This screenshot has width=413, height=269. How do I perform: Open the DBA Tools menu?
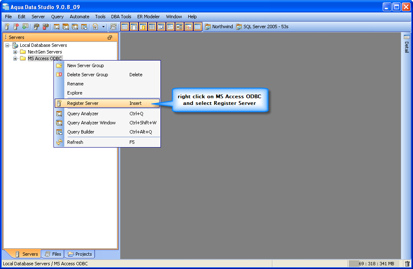tap(121, 17)
